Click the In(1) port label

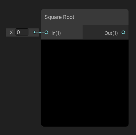click(56, 33)
